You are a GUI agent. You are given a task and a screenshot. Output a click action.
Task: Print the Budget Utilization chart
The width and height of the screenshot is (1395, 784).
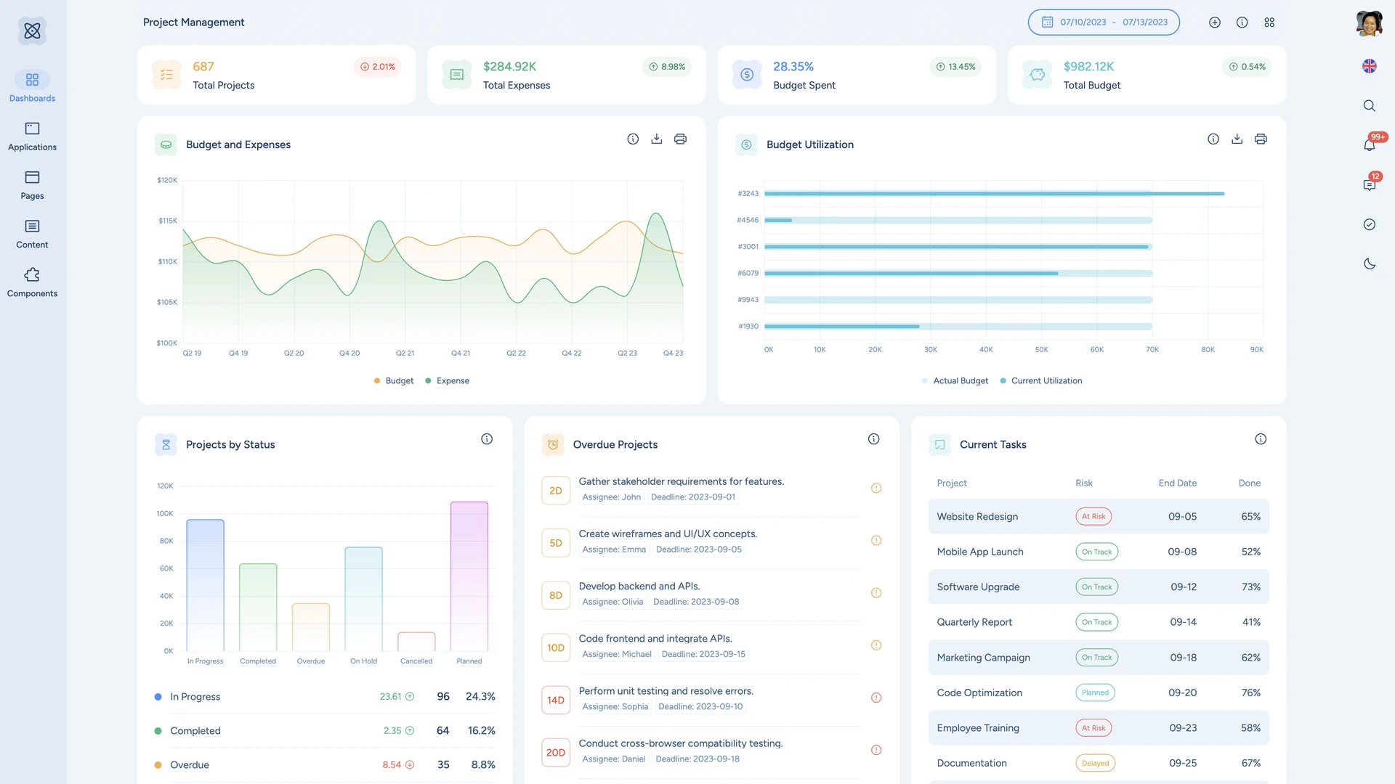tap(1261, 139)
